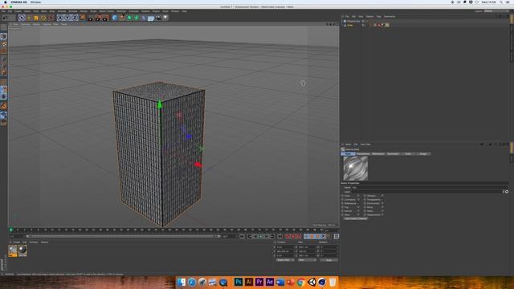Switch to the Illumination material tab
This screenshot has width=514, height=289.
[x=393, y=153]
